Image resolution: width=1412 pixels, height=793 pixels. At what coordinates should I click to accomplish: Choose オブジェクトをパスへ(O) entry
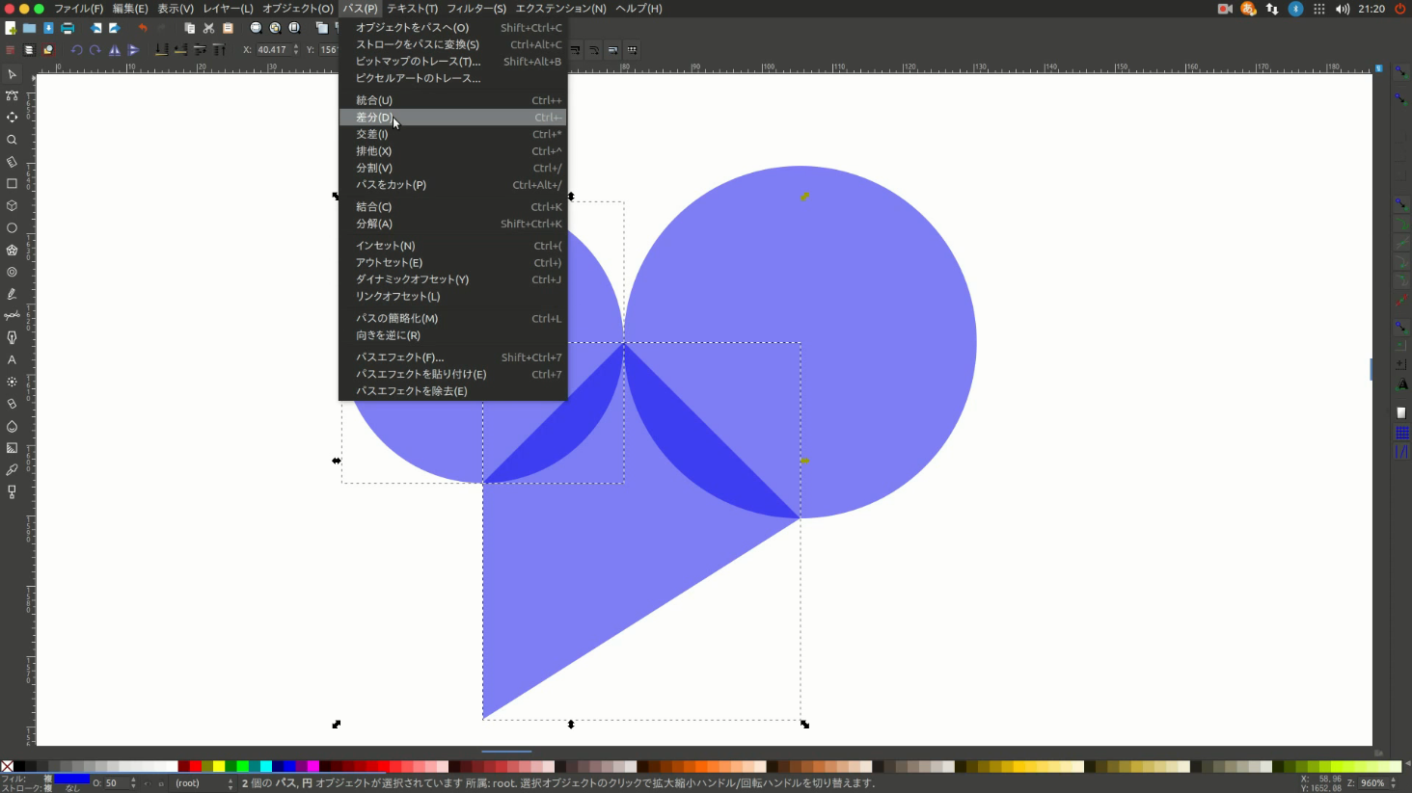[452, 28]
